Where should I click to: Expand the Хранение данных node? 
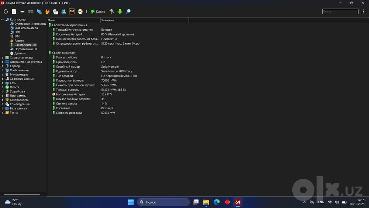[x=3, y=79]
